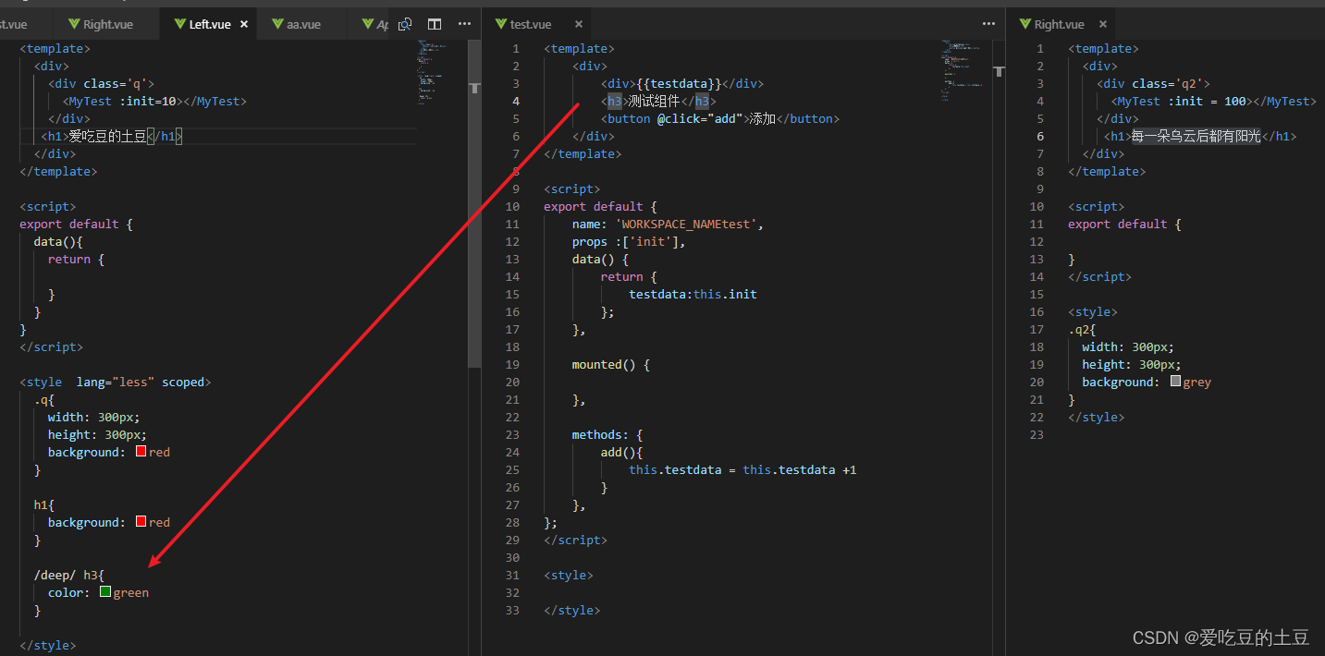Click the Split Editor icon
The height and width of the screenshot is (656, 1325).
[435, 24]
